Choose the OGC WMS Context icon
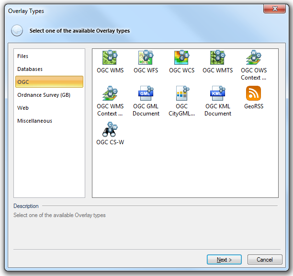 pos(110,93)
